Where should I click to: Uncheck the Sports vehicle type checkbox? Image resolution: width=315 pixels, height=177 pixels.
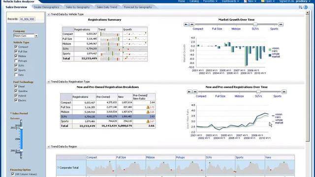[16, 70]
